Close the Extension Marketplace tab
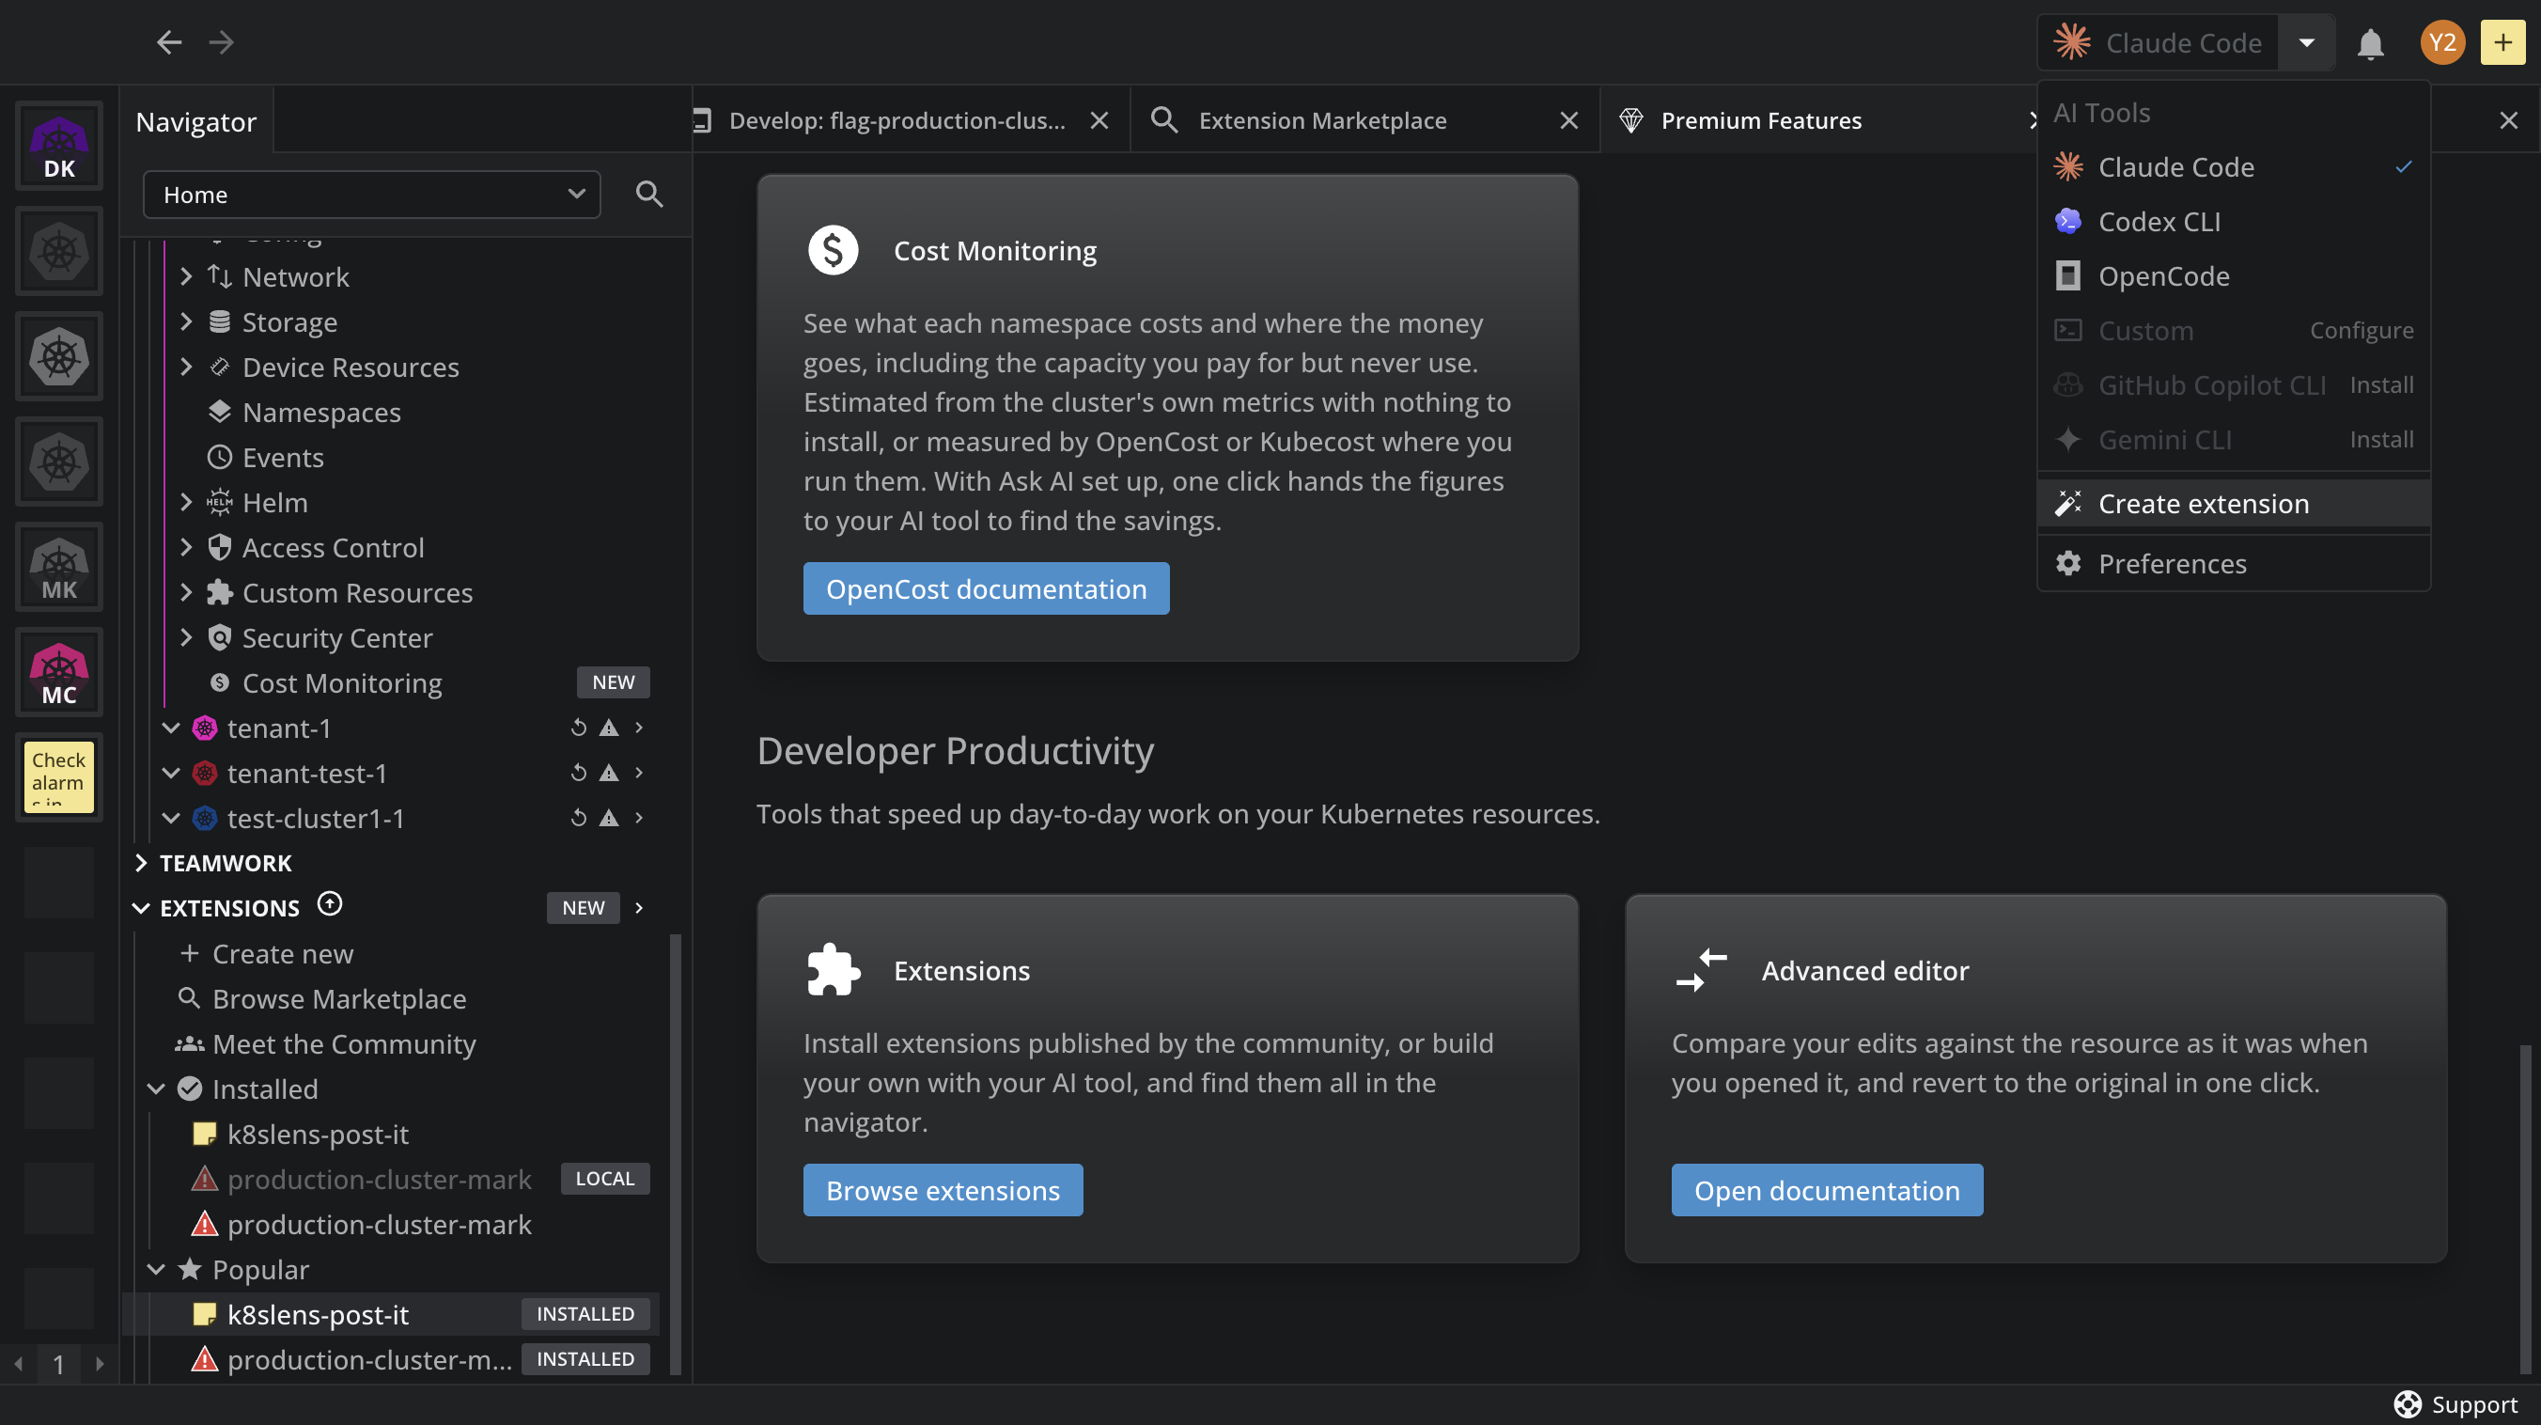Image resolution: width=2541 pixels, height=1425 pixels. (1568, 120)
